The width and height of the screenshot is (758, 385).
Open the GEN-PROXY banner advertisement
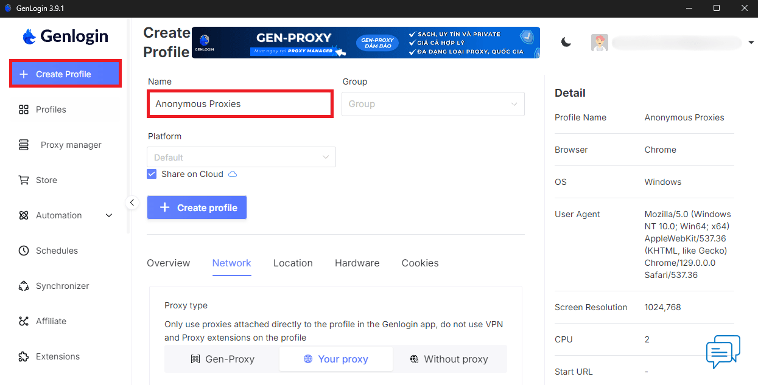click(x=365, y=42)
